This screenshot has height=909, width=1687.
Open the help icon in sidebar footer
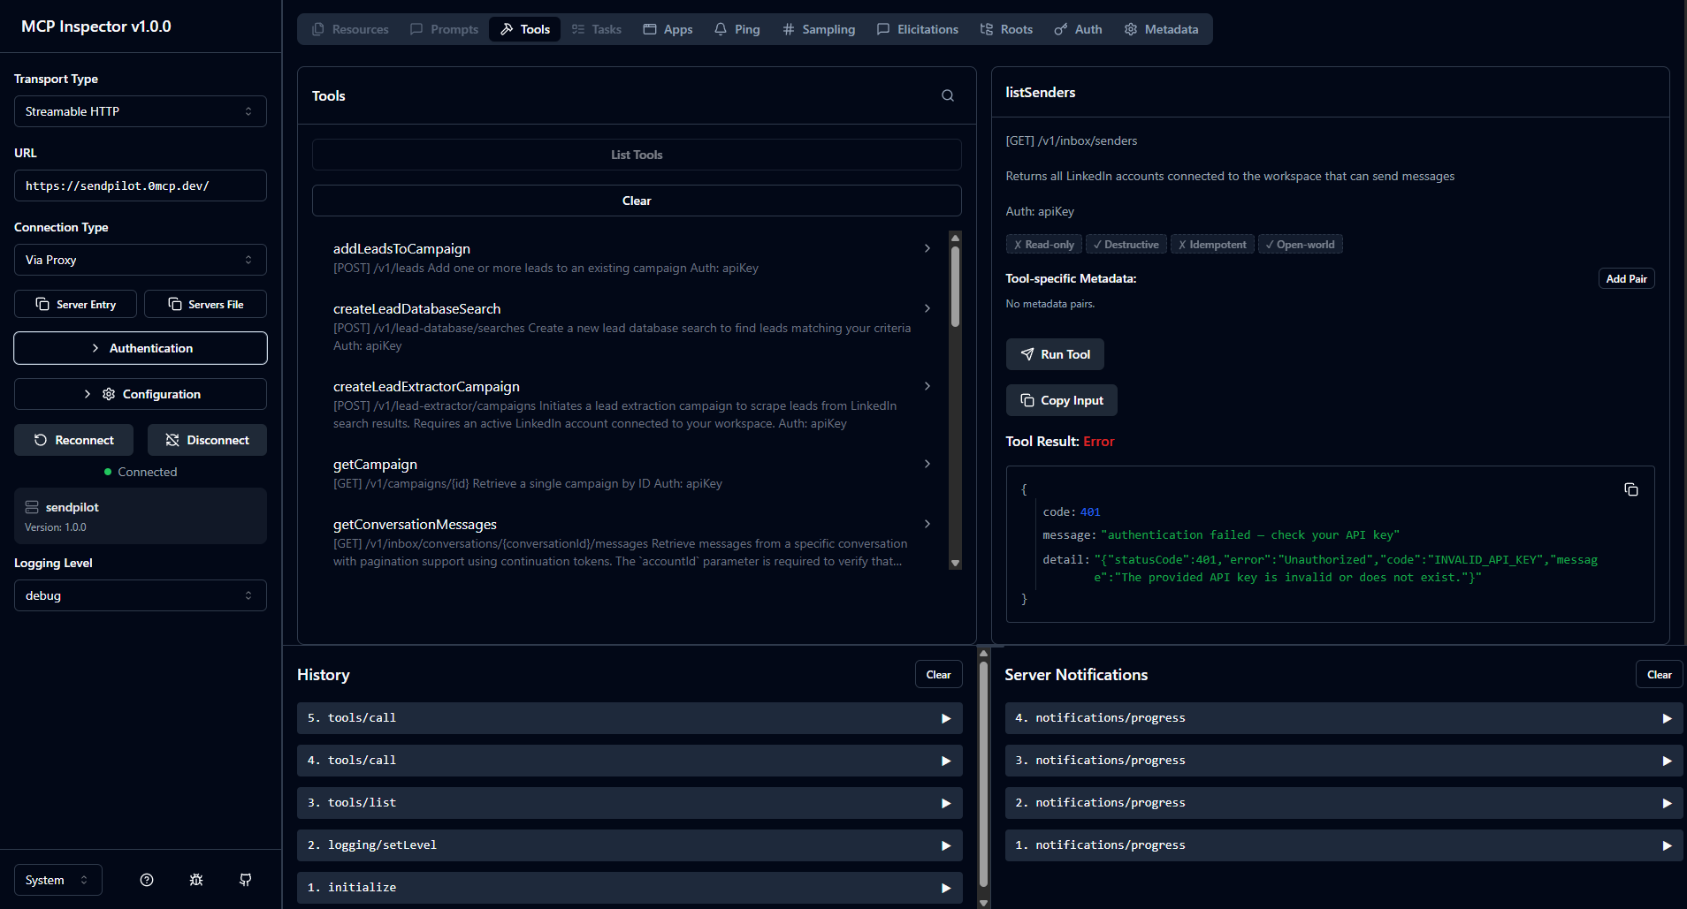click(147, 880)
